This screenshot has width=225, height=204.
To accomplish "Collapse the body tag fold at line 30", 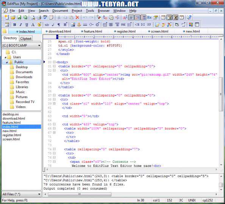I will (x=54, y=62).
